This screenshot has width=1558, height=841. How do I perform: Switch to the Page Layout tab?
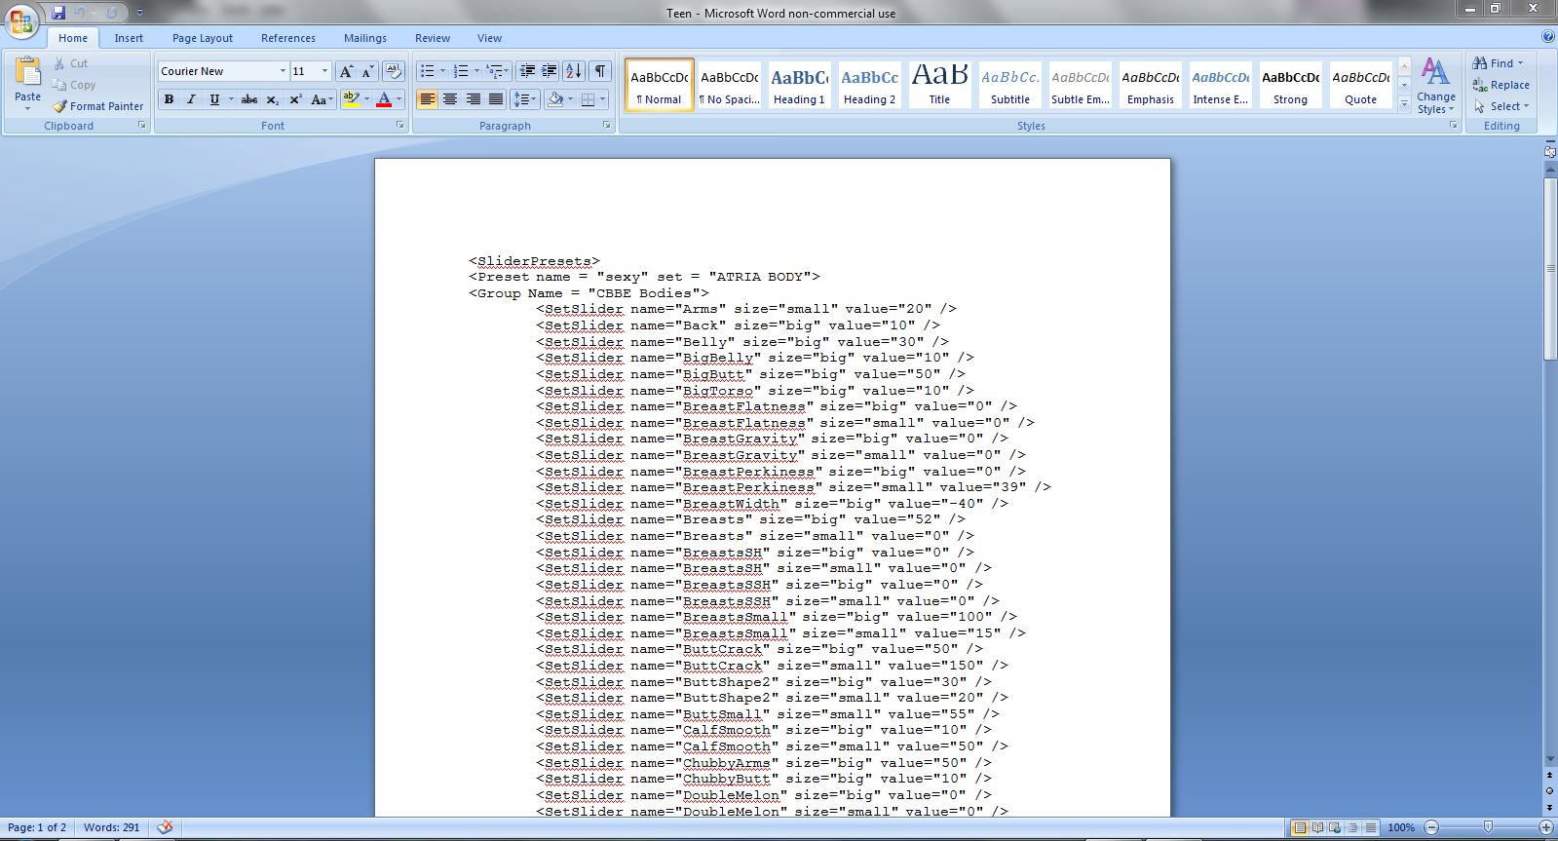(203, 38)
